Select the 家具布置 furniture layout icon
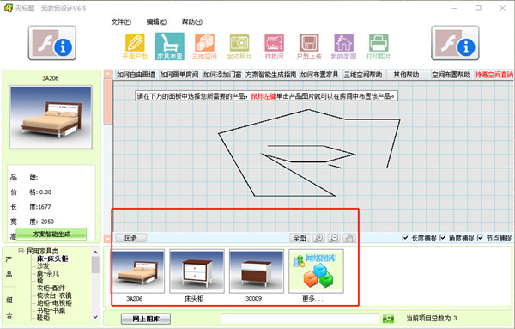 pos(169,46)
